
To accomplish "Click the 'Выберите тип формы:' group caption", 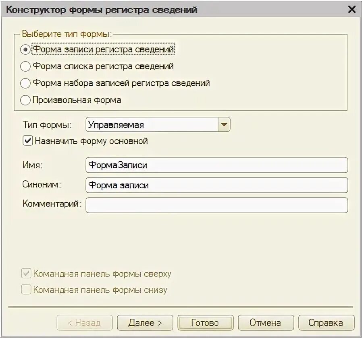I will click(67, 34).
